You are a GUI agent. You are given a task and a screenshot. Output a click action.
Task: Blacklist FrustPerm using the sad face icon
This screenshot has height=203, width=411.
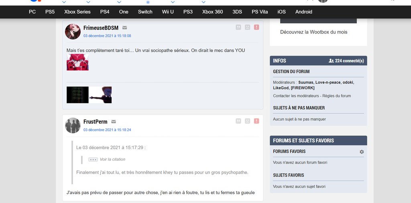[x=247, y=121]
